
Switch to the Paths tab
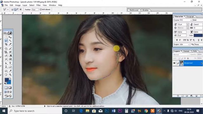195,51
